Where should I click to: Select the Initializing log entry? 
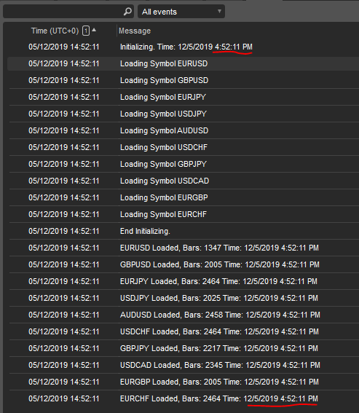(x=184, y=47)
